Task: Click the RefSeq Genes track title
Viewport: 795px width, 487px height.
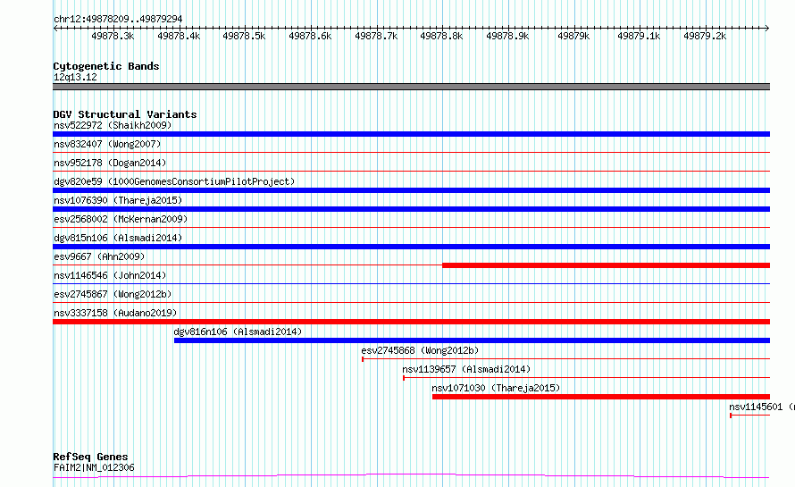Action: [x=90, y=457]
